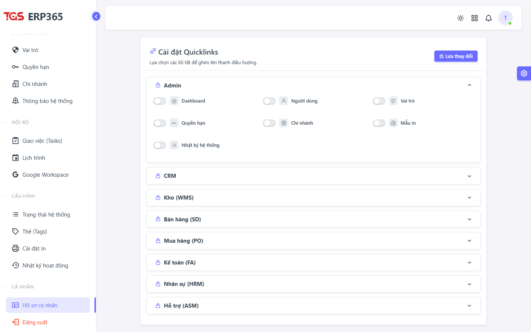The width and height of the screenshot is (531, 332).
Task: Enable the Dashboard quicklink toggle
Action: [x=160, y=101]
